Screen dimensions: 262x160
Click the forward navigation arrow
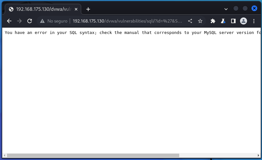pos(19,21)
